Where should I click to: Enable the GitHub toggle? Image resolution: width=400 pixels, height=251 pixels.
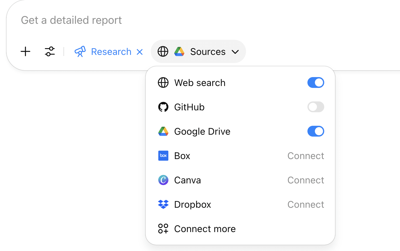[x=316, y=107]
